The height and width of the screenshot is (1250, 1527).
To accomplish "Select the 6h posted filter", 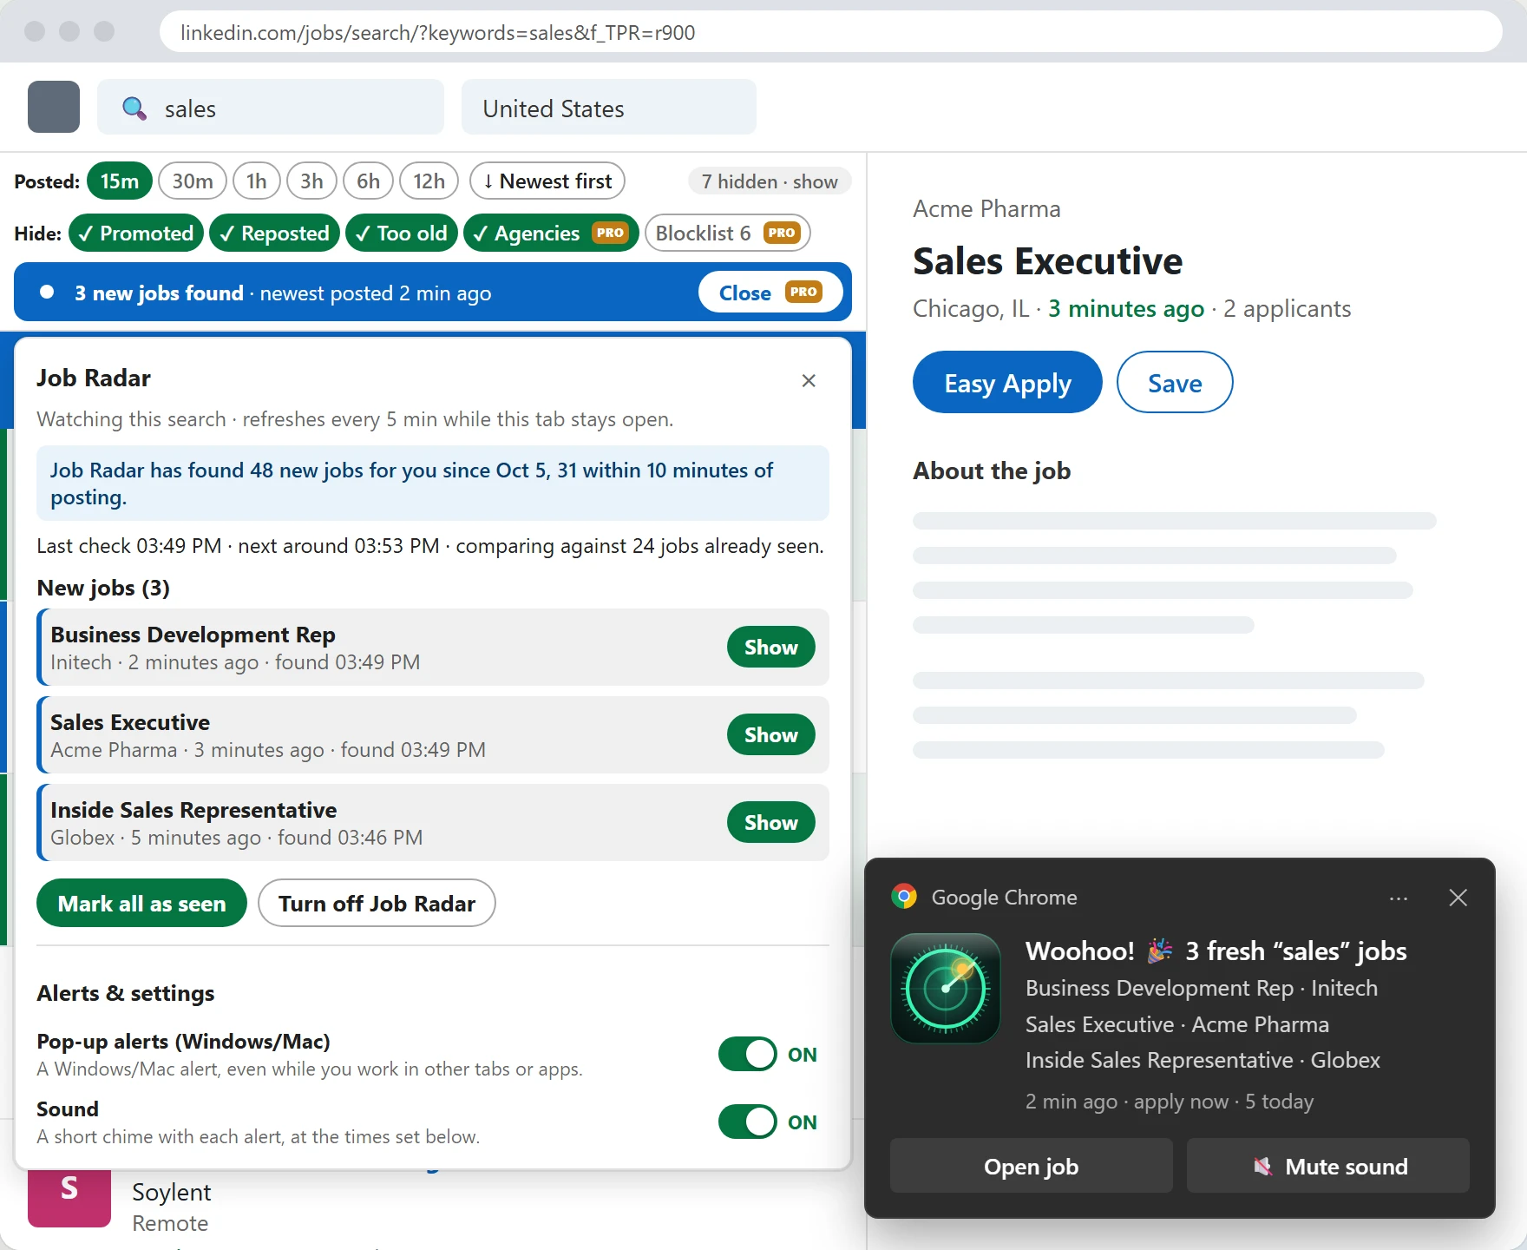I will click(369, 181).
